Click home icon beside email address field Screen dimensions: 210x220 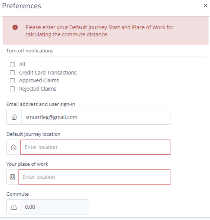[x=14, y=117]
